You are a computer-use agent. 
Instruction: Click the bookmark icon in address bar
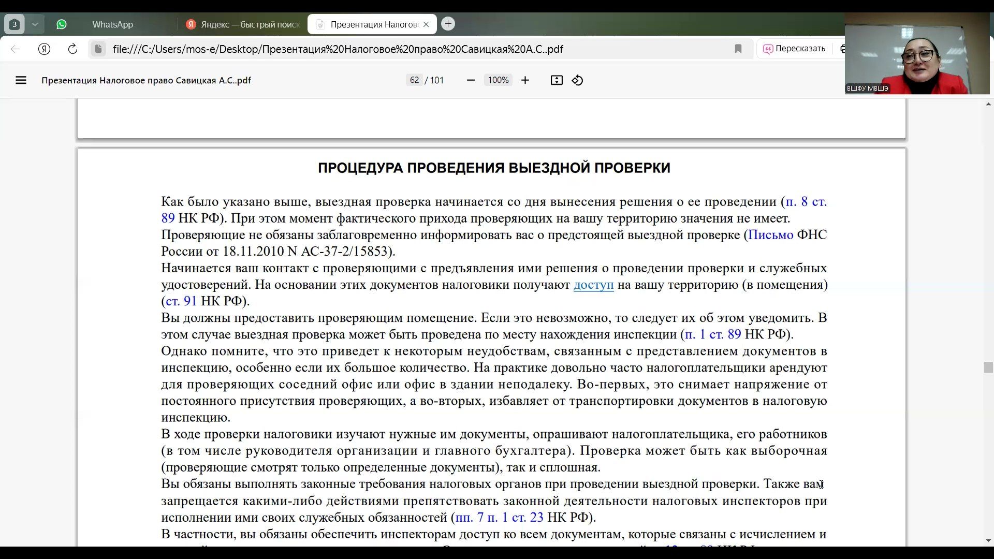click(738, 49)
